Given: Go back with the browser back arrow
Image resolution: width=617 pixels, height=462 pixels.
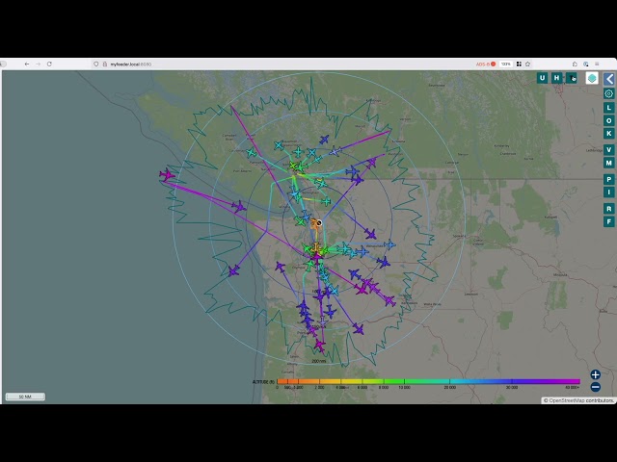Looking at the screenshot, I should (27, 64).
